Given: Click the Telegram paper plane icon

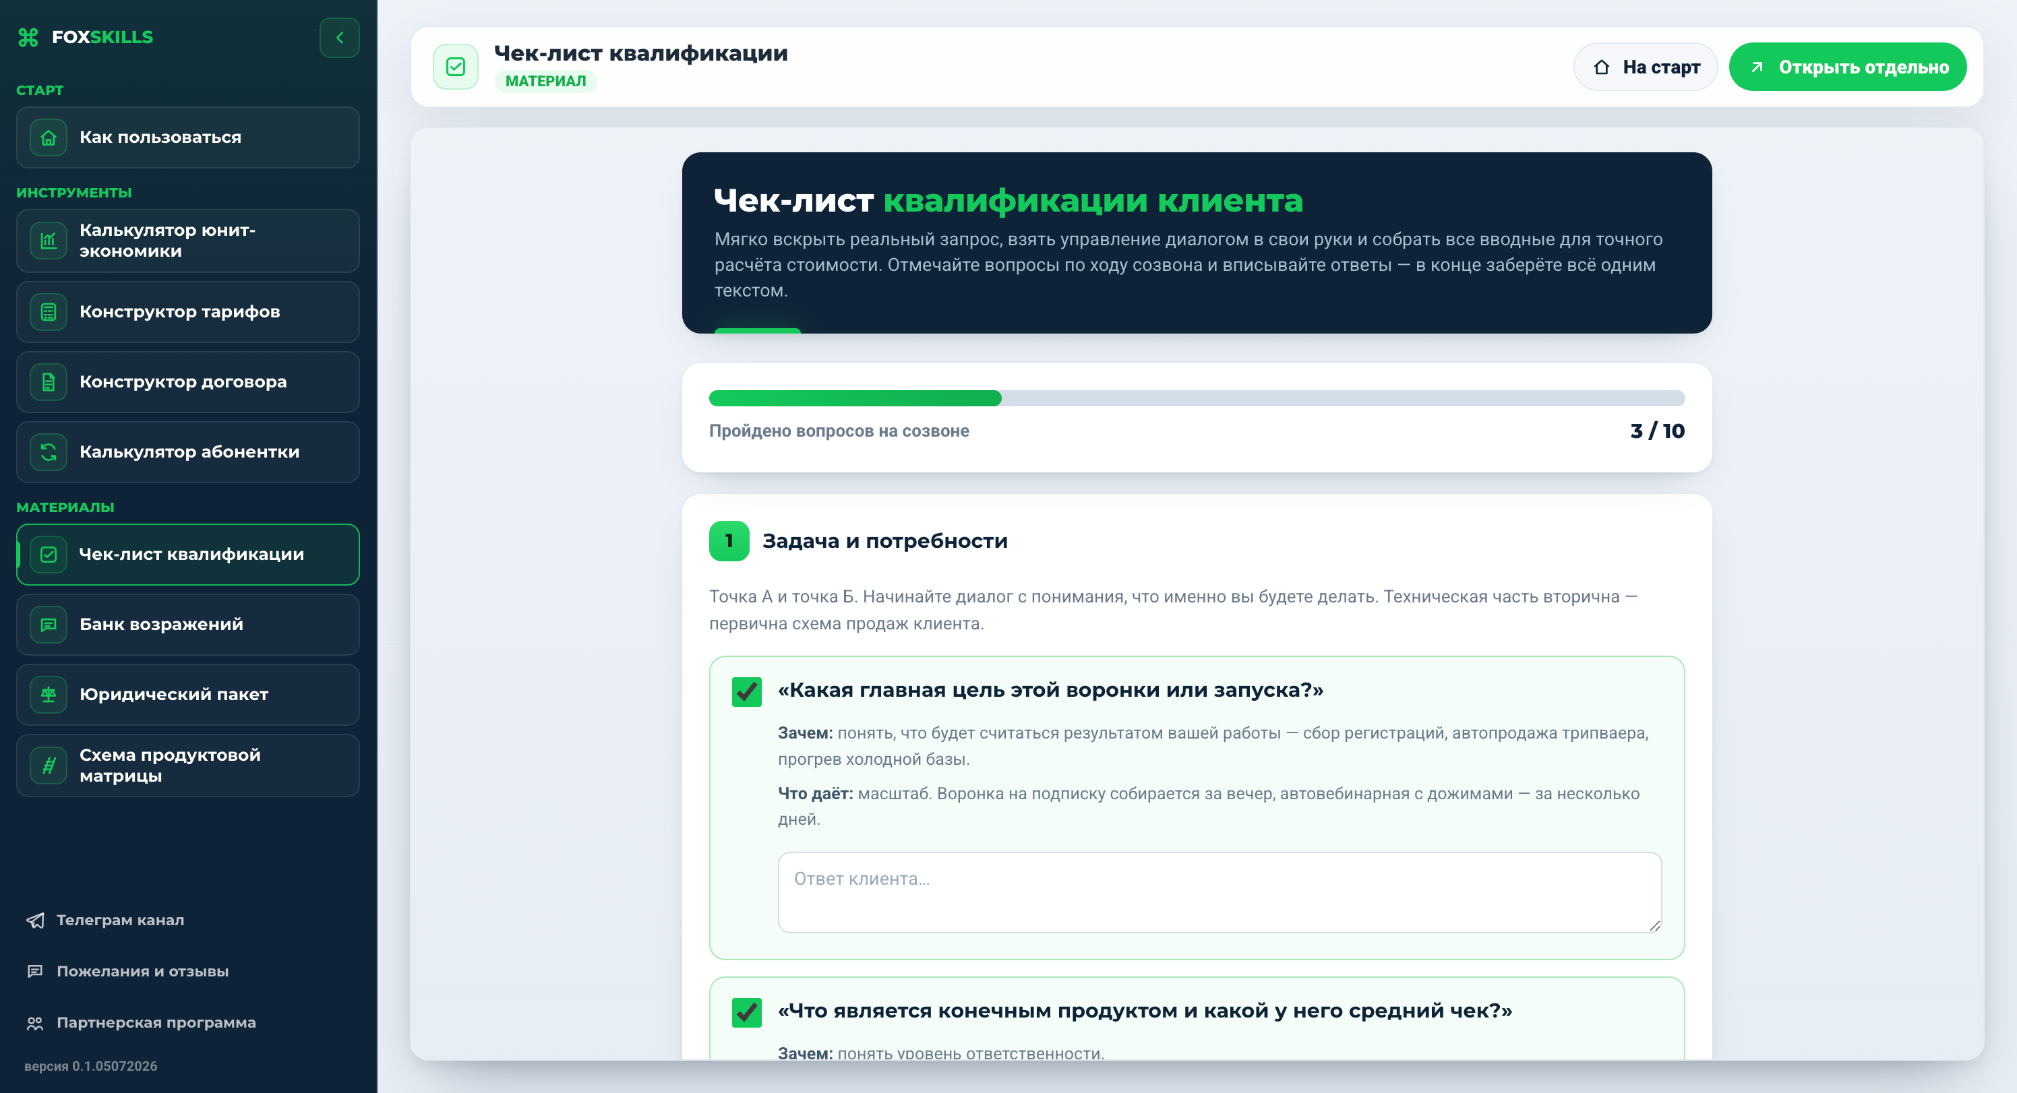Looking at the screenshot, I should 34,920.
